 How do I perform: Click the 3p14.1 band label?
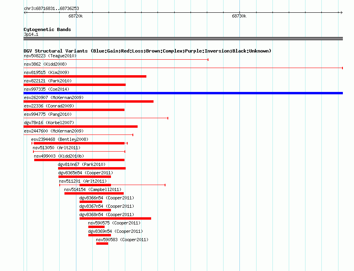click(31, 34)
